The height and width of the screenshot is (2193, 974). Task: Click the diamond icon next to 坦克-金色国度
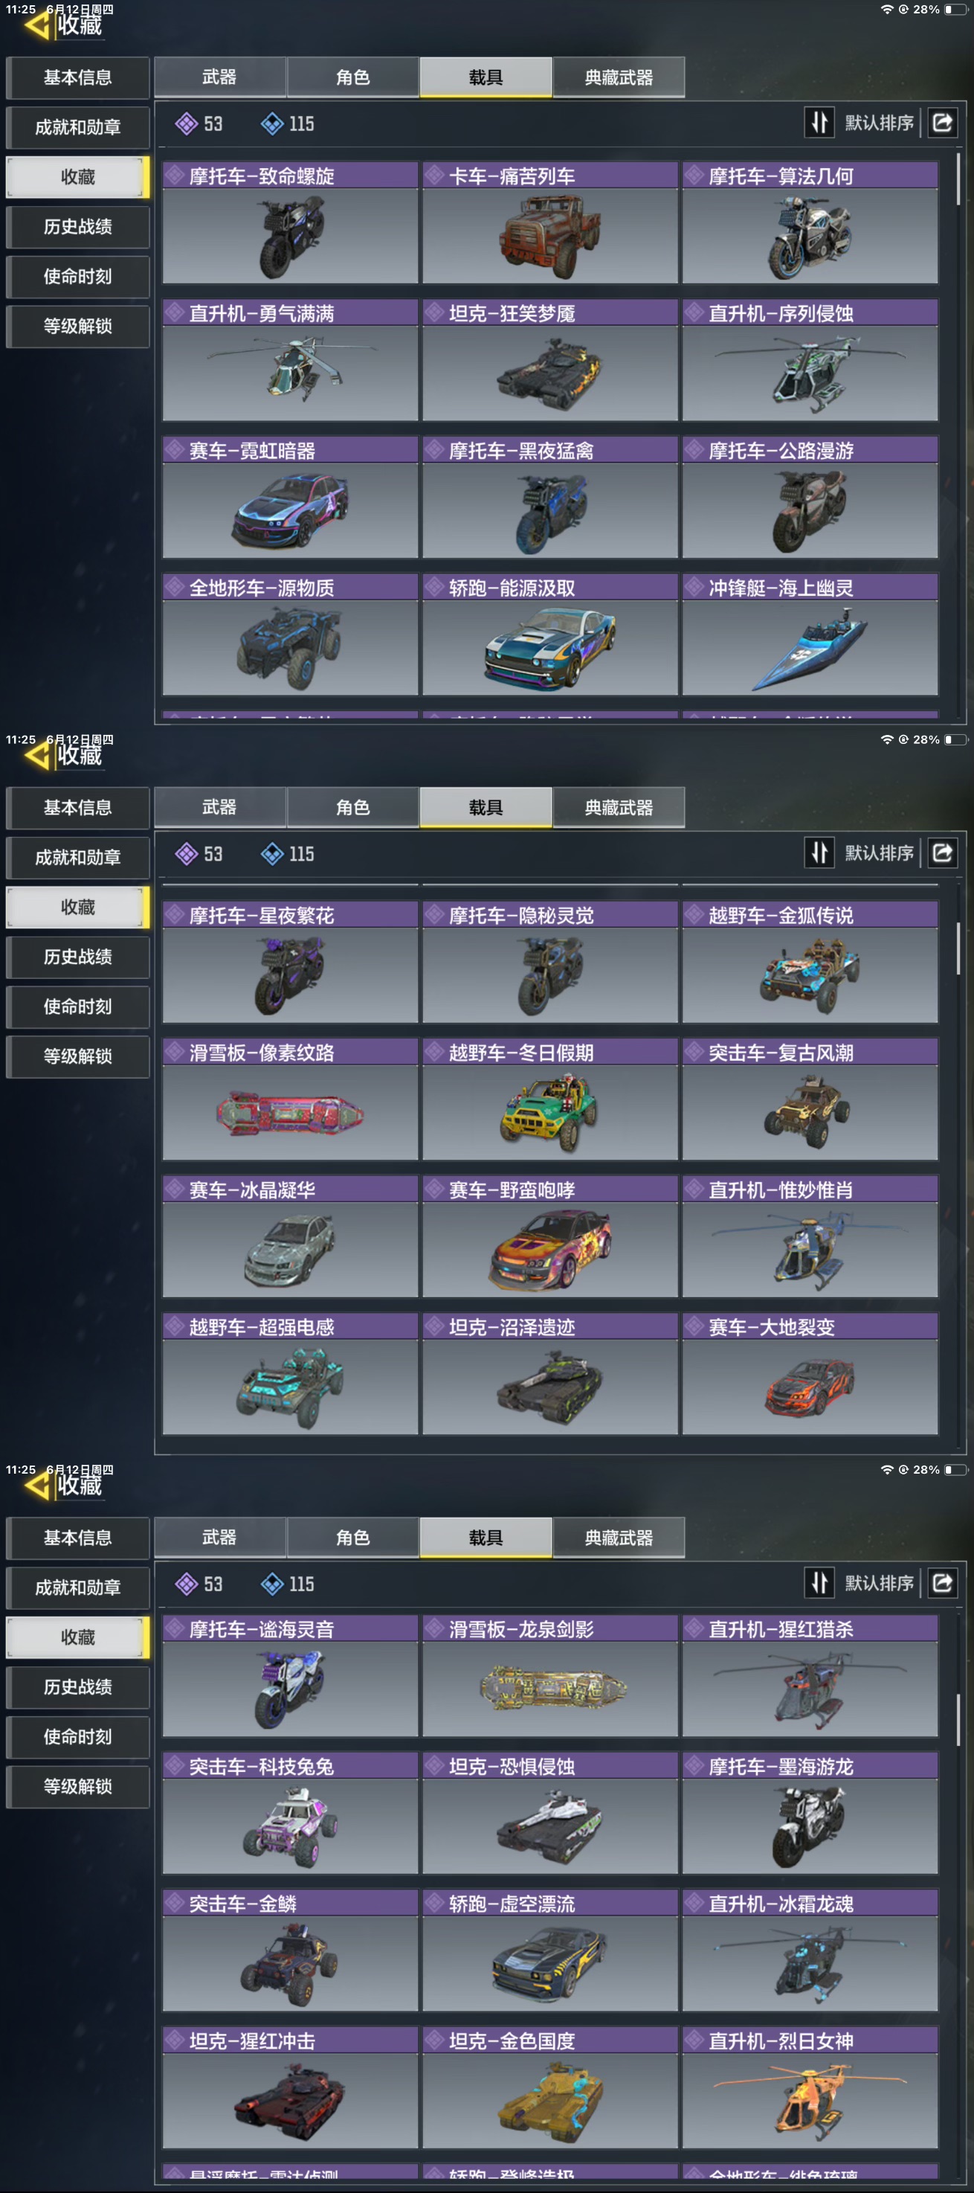click(436, 2041)
